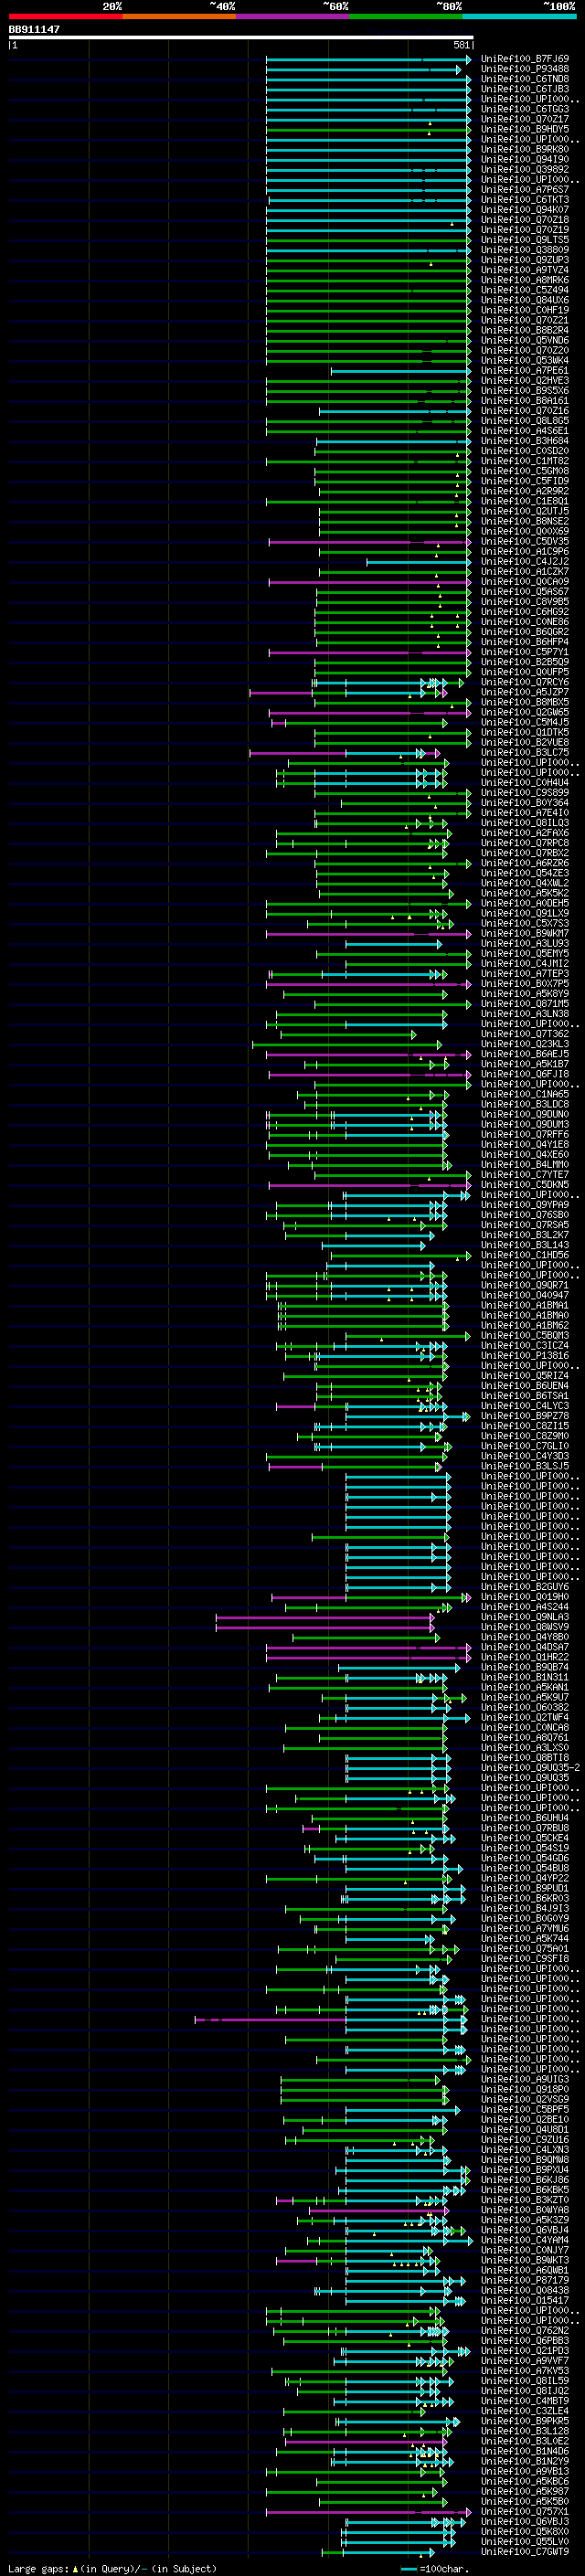Select hit UniRef100_B3H684

point(525,441)
